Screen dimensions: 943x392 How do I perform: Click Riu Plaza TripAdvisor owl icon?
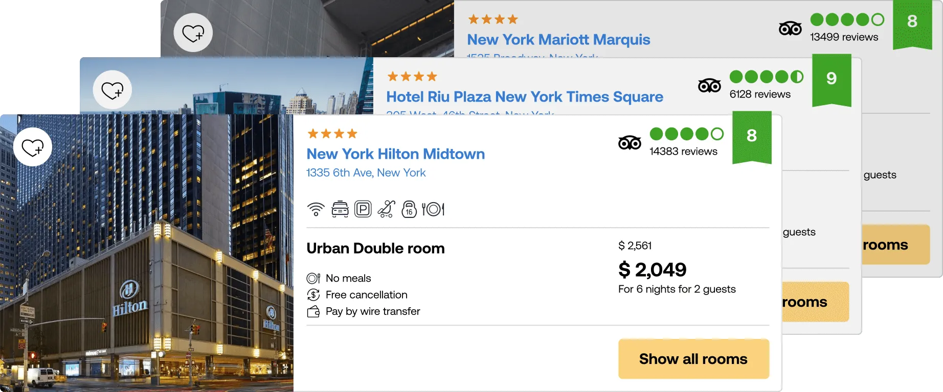709,86
